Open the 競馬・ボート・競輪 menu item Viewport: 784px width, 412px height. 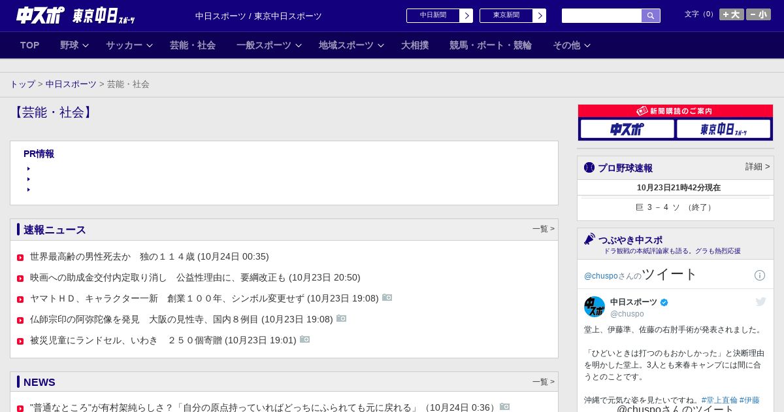[491, 45]
